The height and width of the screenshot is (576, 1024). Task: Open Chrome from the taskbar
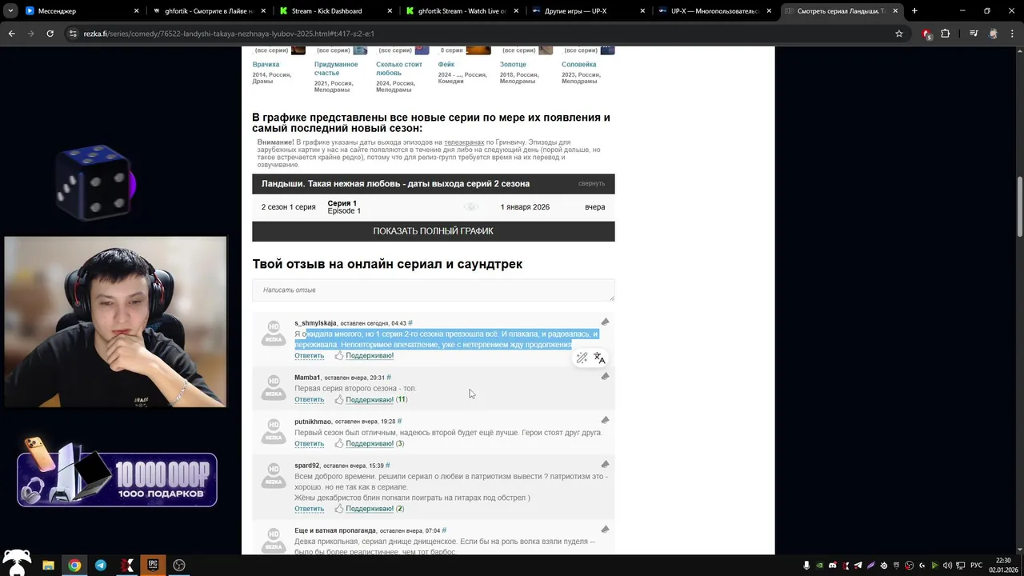pyautogui.click(x=74, y=565)
